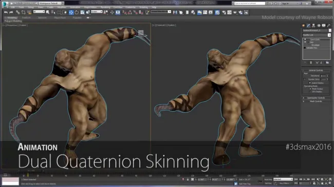Open the Modifiers menu
Viewport: 334px width, 187px height.
coord(62,7)
